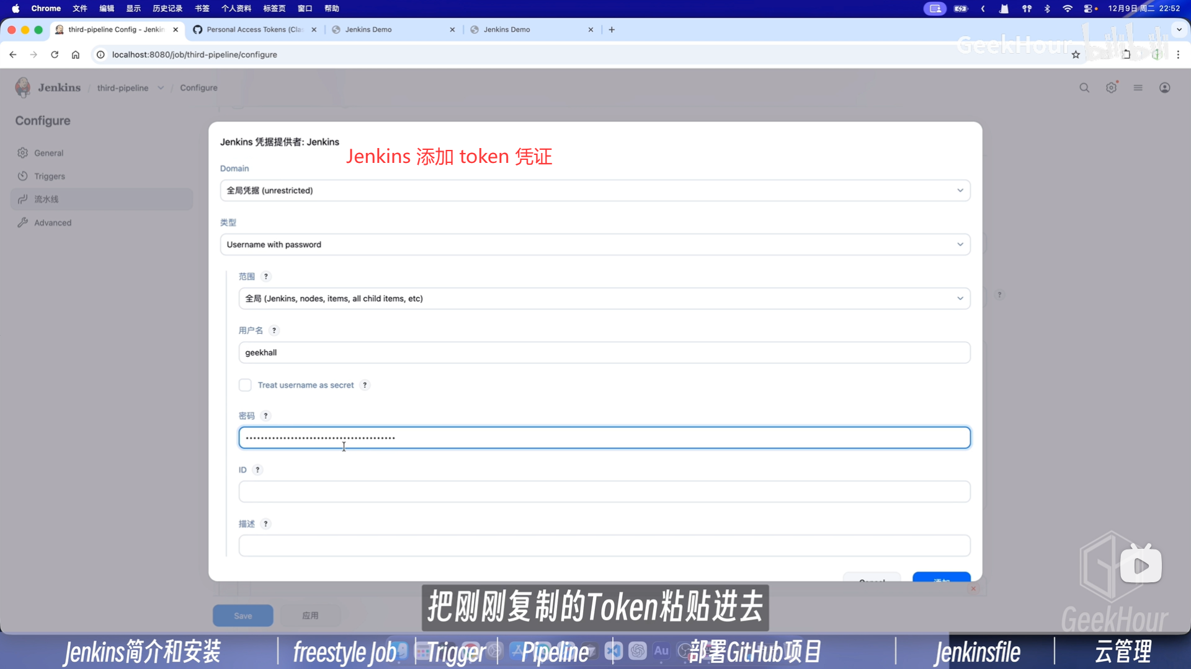Expand third-pipeline breadcrumb chevron

coord(161,88)
